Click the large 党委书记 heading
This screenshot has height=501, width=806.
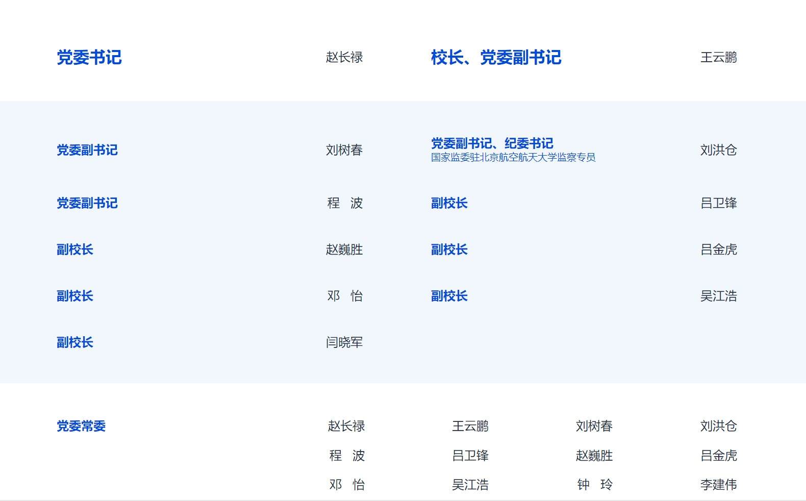(x=89, y=57)
